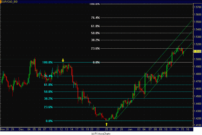202x135 pixels.
Task: Select the white 38.2% extension label
Action: coord(95,40)
